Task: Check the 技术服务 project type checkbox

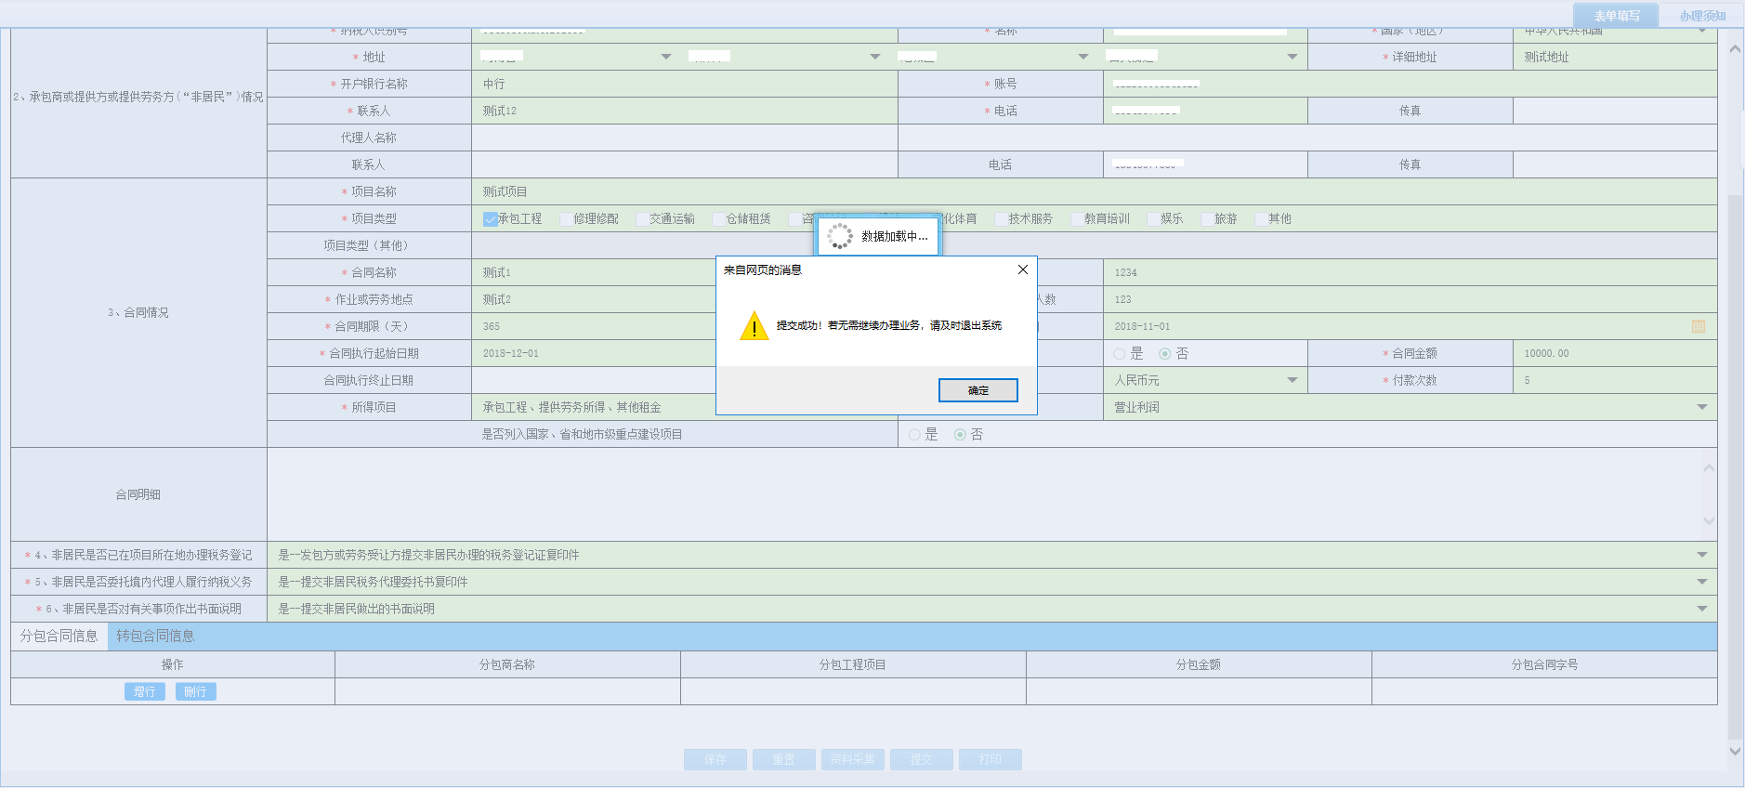Action: [x=1001, y=219]
